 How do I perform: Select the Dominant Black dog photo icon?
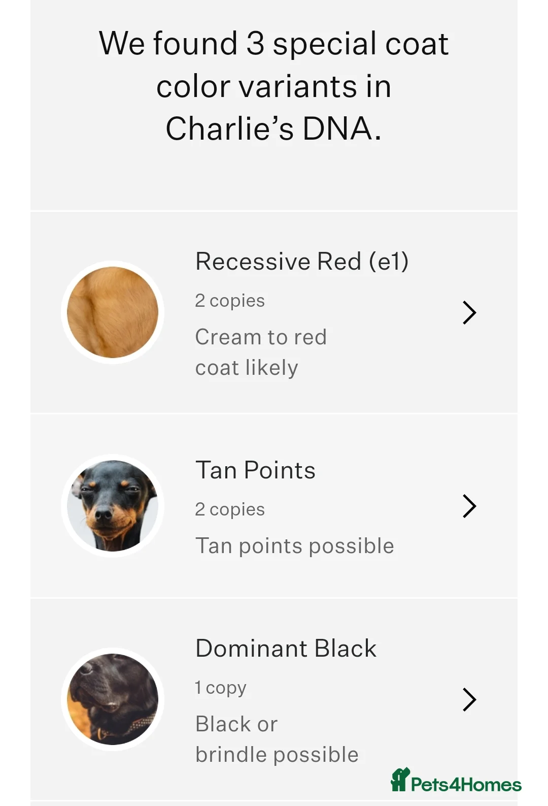click(x=113, y=698)
